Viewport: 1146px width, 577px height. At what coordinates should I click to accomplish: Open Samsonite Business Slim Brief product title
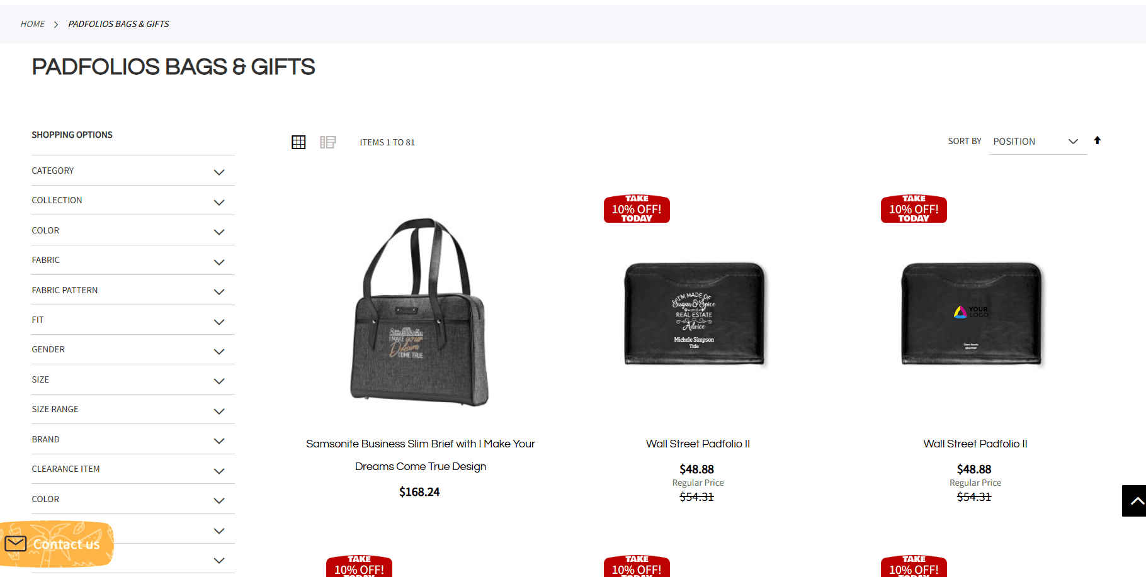pyautogui.click(x=421, y=455)
